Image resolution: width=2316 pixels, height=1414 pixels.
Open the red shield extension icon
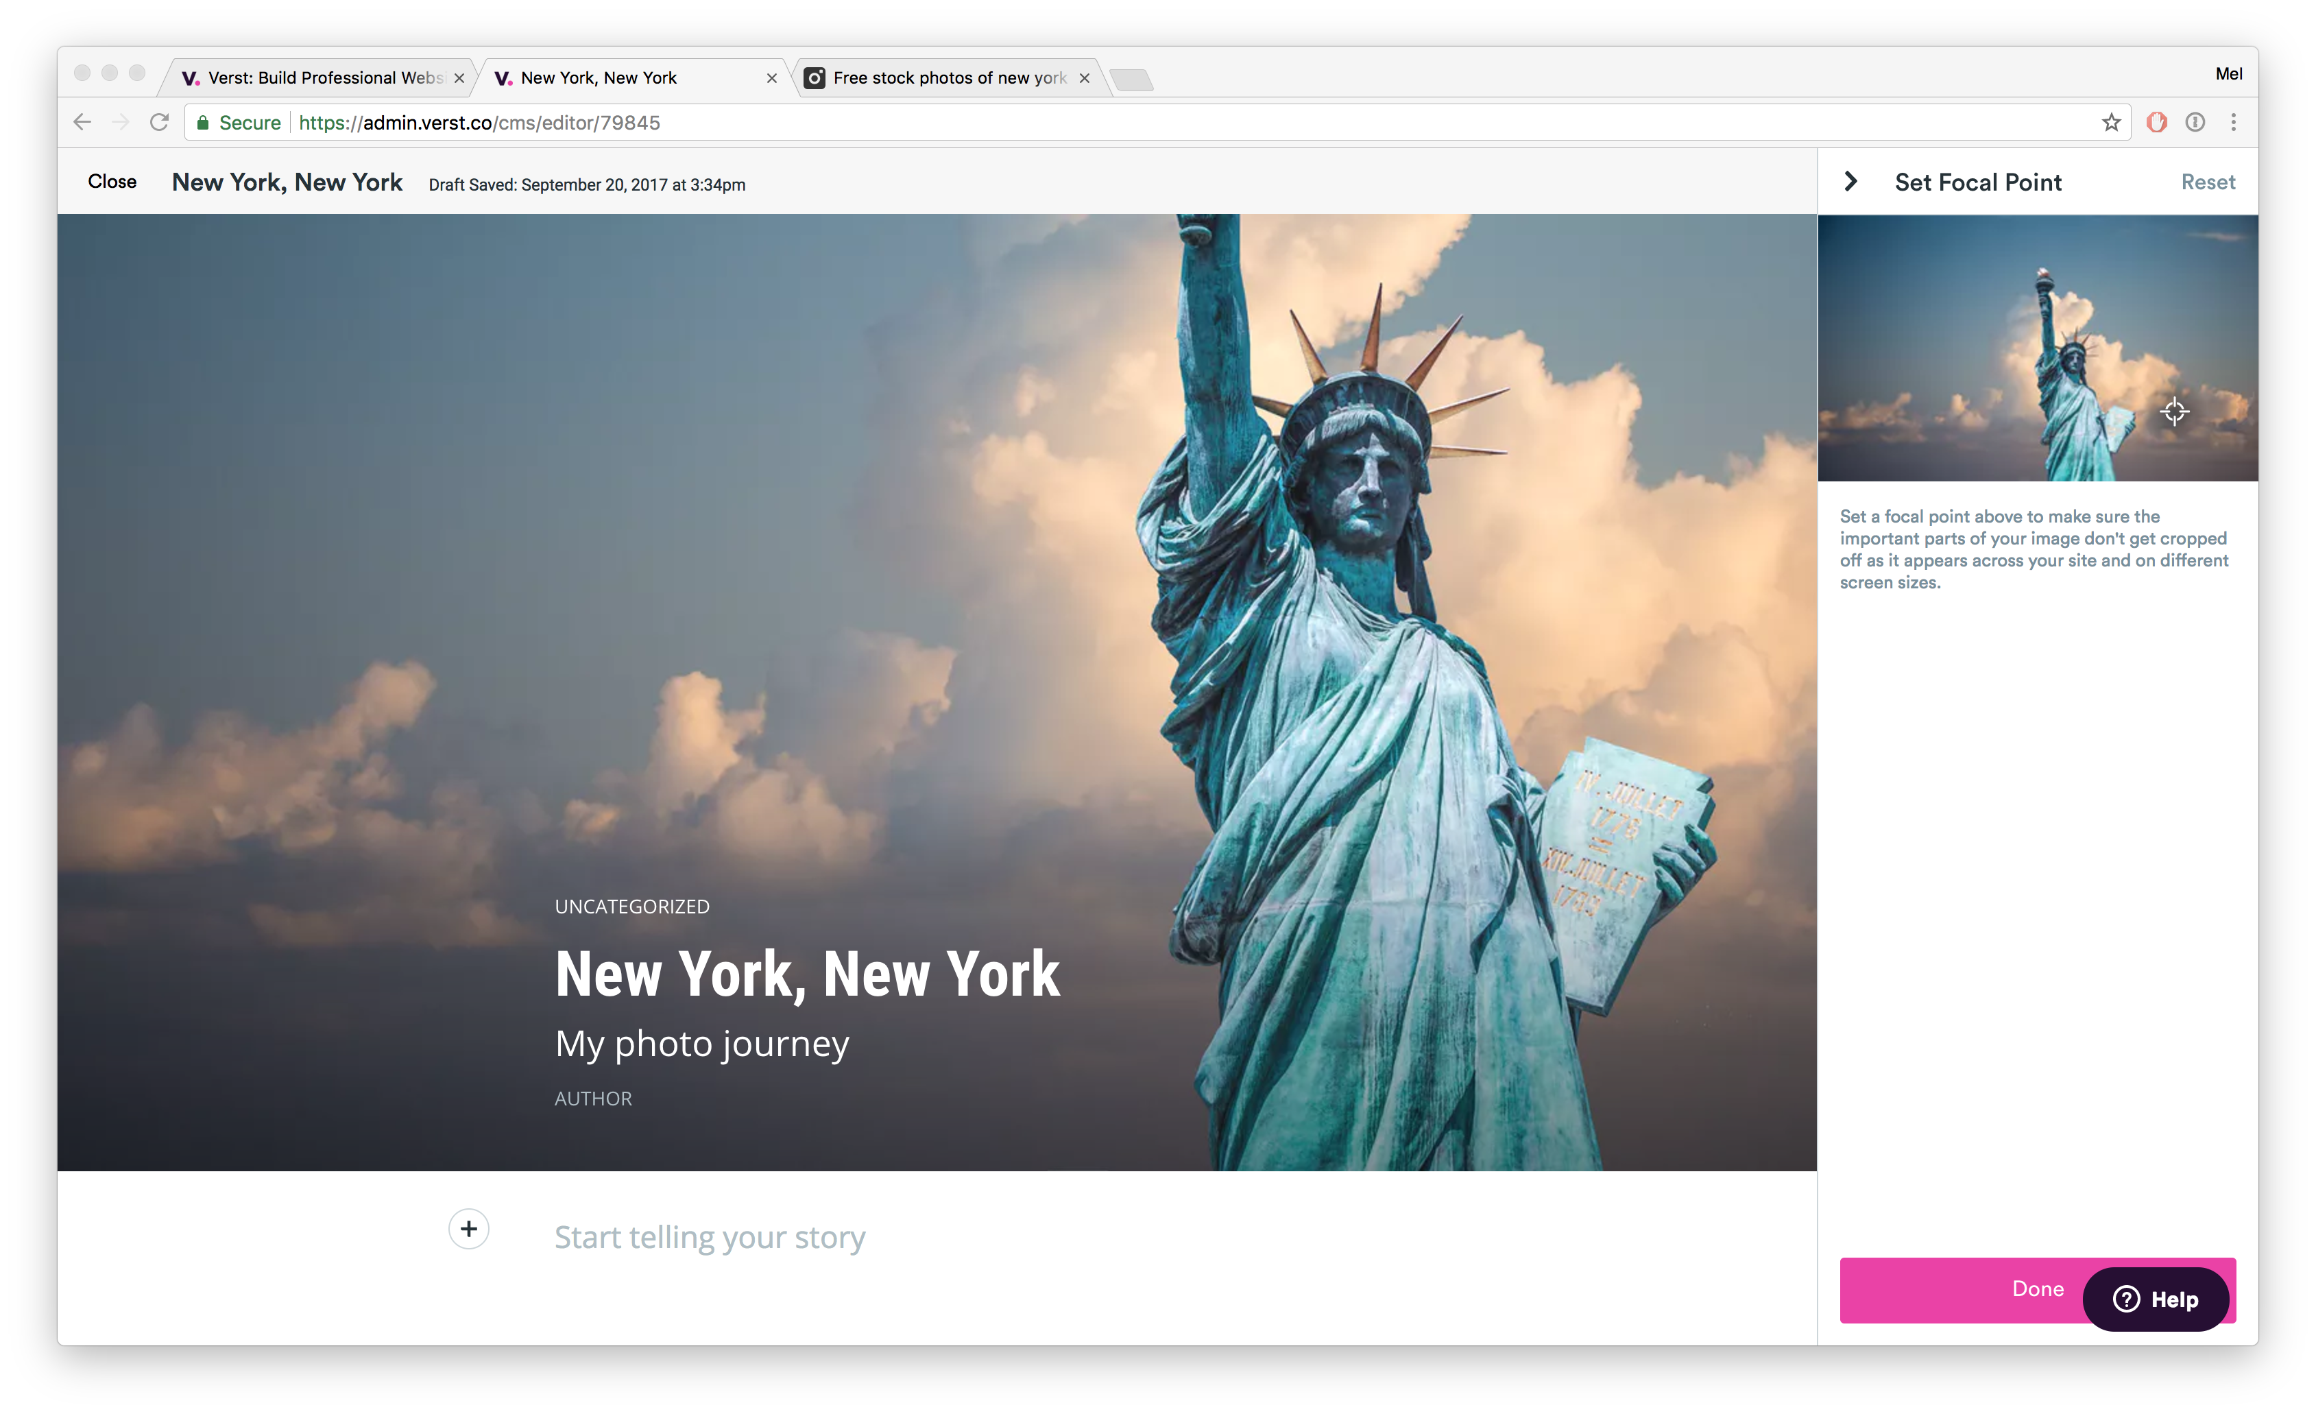point(2156,122)
